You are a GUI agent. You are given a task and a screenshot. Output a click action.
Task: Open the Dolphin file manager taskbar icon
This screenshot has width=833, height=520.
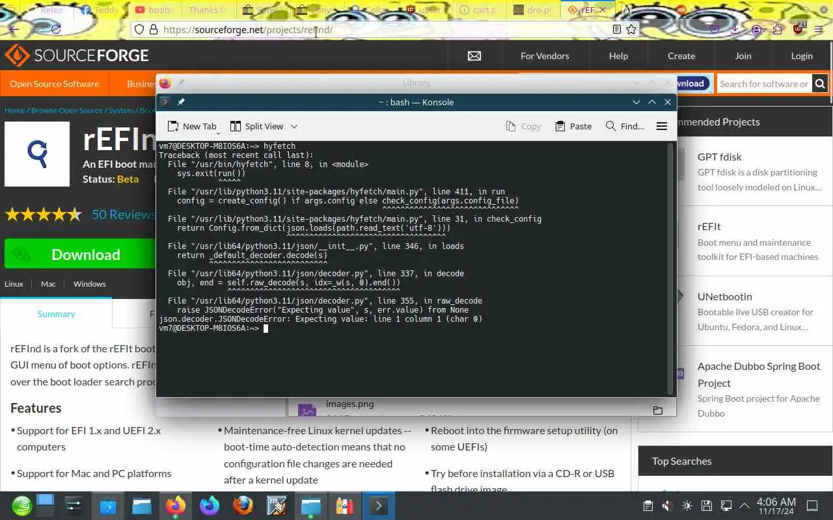tap(141, 506)
